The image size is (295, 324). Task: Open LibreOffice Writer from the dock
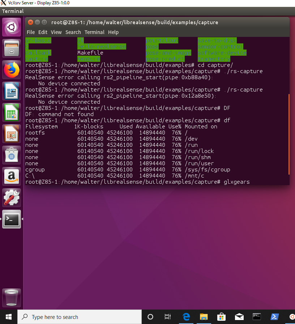(11, 91)
